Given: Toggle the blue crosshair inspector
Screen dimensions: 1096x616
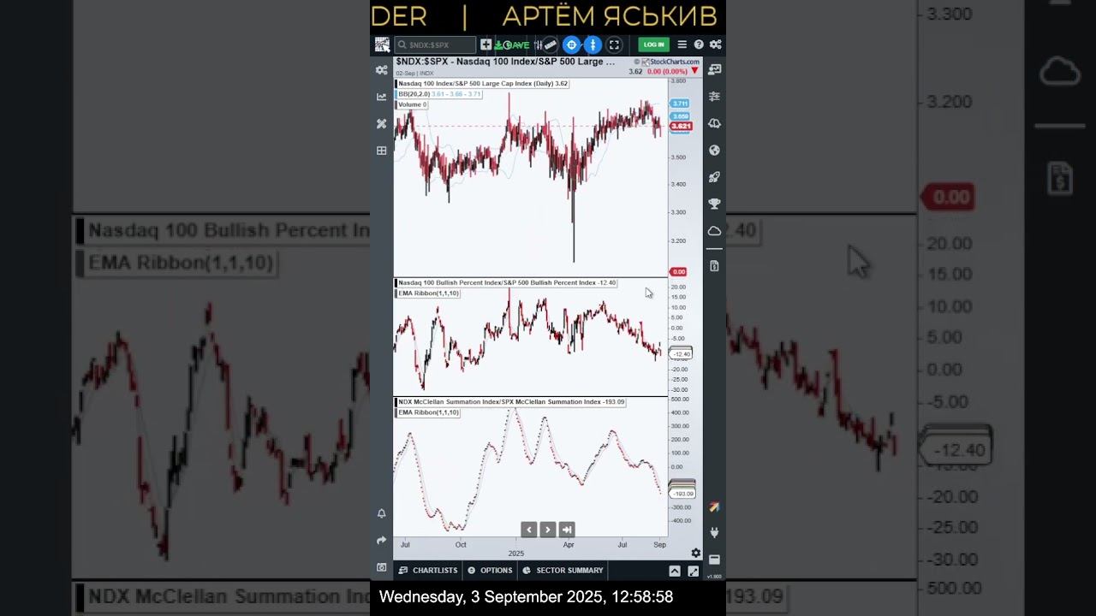Looking at the screenshot, I should [x=572, y=44].
